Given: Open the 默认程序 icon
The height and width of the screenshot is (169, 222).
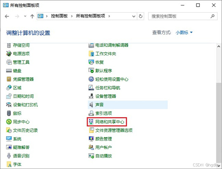Looking at the screenshot, I should click(x=91, y=71).
